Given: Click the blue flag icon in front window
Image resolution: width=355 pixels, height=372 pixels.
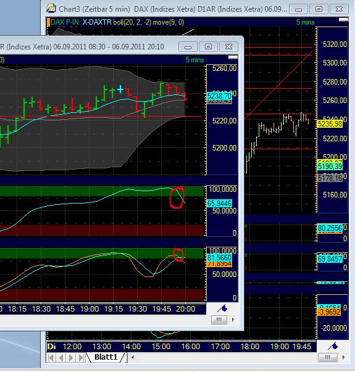Looking at the screenshot, I should 223,308.
